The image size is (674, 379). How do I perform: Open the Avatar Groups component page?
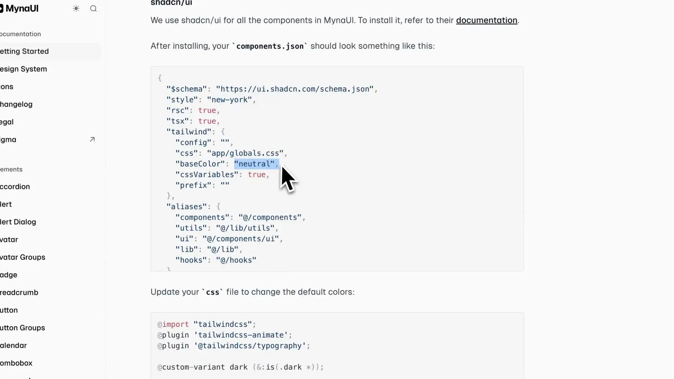(x=23, y=257)
